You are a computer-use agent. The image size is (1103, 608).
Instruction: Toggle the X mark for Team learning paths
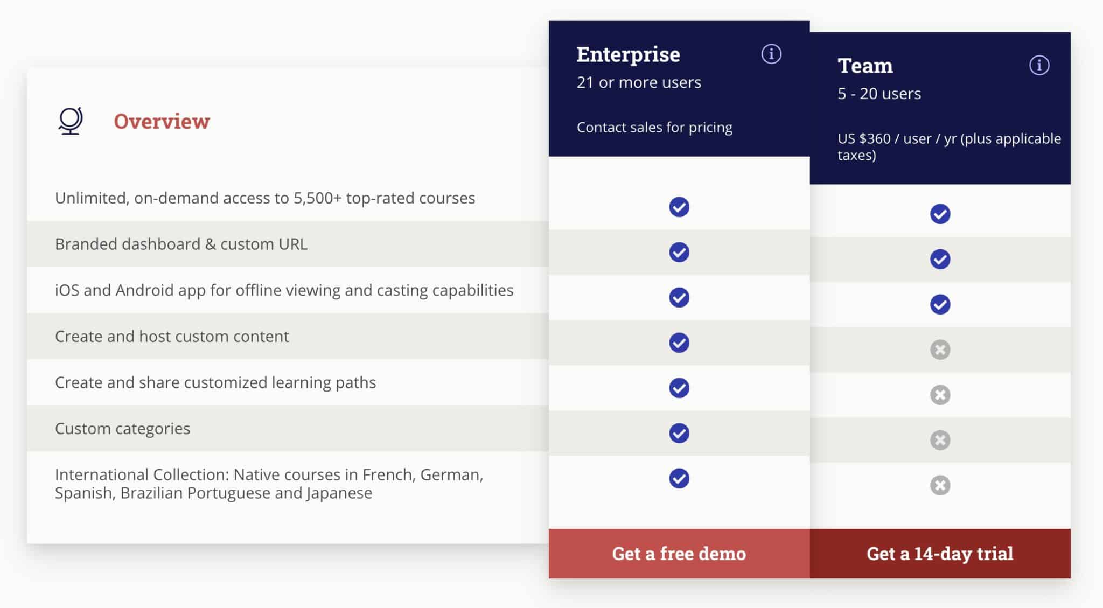click(x=939, y=395)
